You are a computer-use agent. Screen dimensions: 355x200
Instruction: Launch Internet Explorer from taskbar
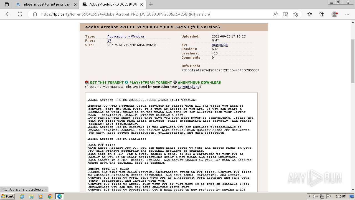click(22, 196)
